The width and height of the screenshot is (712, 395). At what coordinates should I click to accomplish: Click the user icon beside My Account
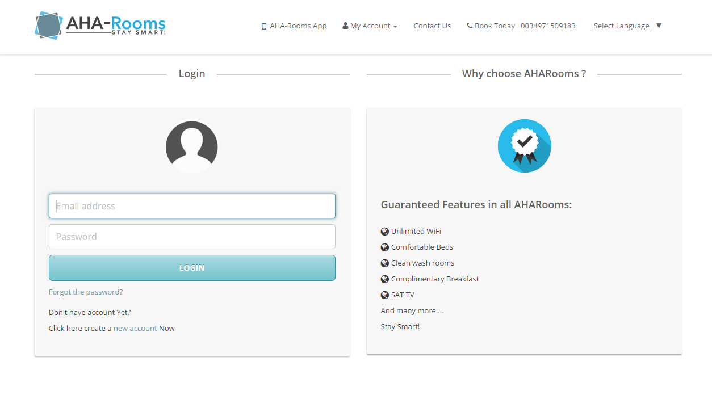(x=345, y=26)
